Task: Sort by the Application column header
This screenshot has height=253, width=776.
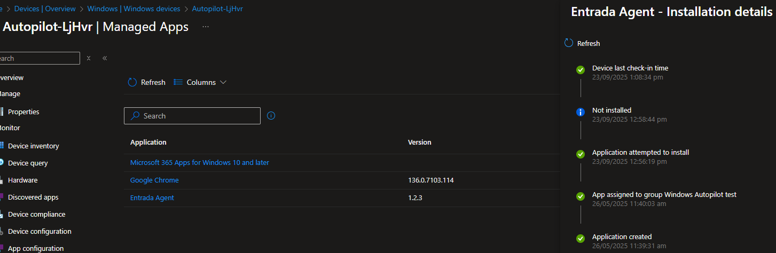Action: coord(148,142)
